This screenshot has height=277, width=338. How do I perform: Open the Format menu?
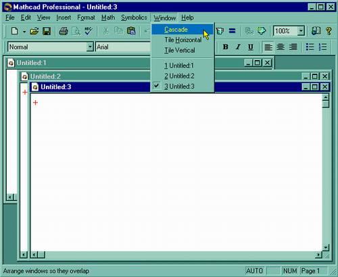click(86, 18)
